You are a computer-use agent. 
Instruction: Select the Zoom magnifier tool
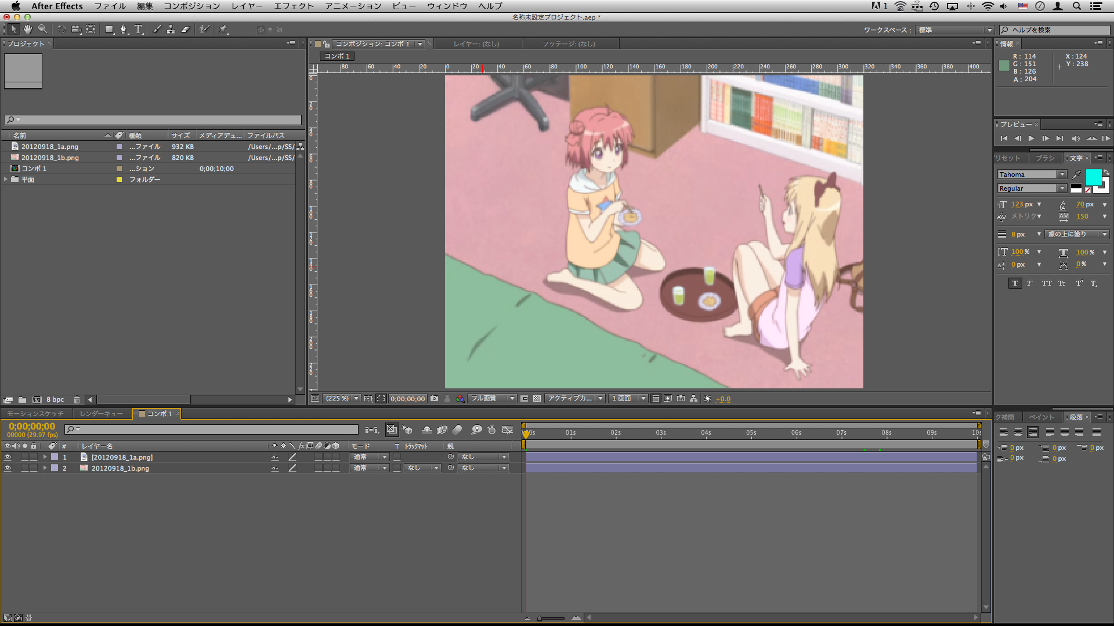[42, 29]
